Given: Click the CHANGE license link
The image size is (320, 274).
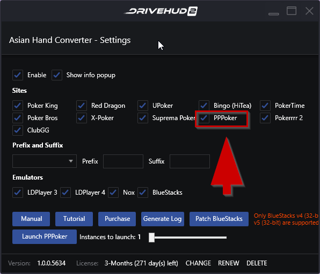Looking at the screenshot, I should click(x=198, y=263).
